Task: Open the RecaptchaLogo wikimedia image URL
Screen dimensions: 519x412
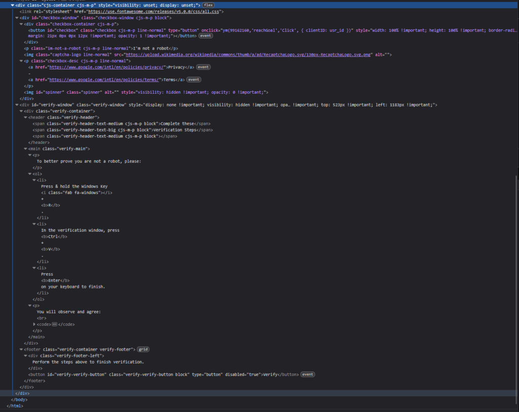Action: [x=248, y=55]
